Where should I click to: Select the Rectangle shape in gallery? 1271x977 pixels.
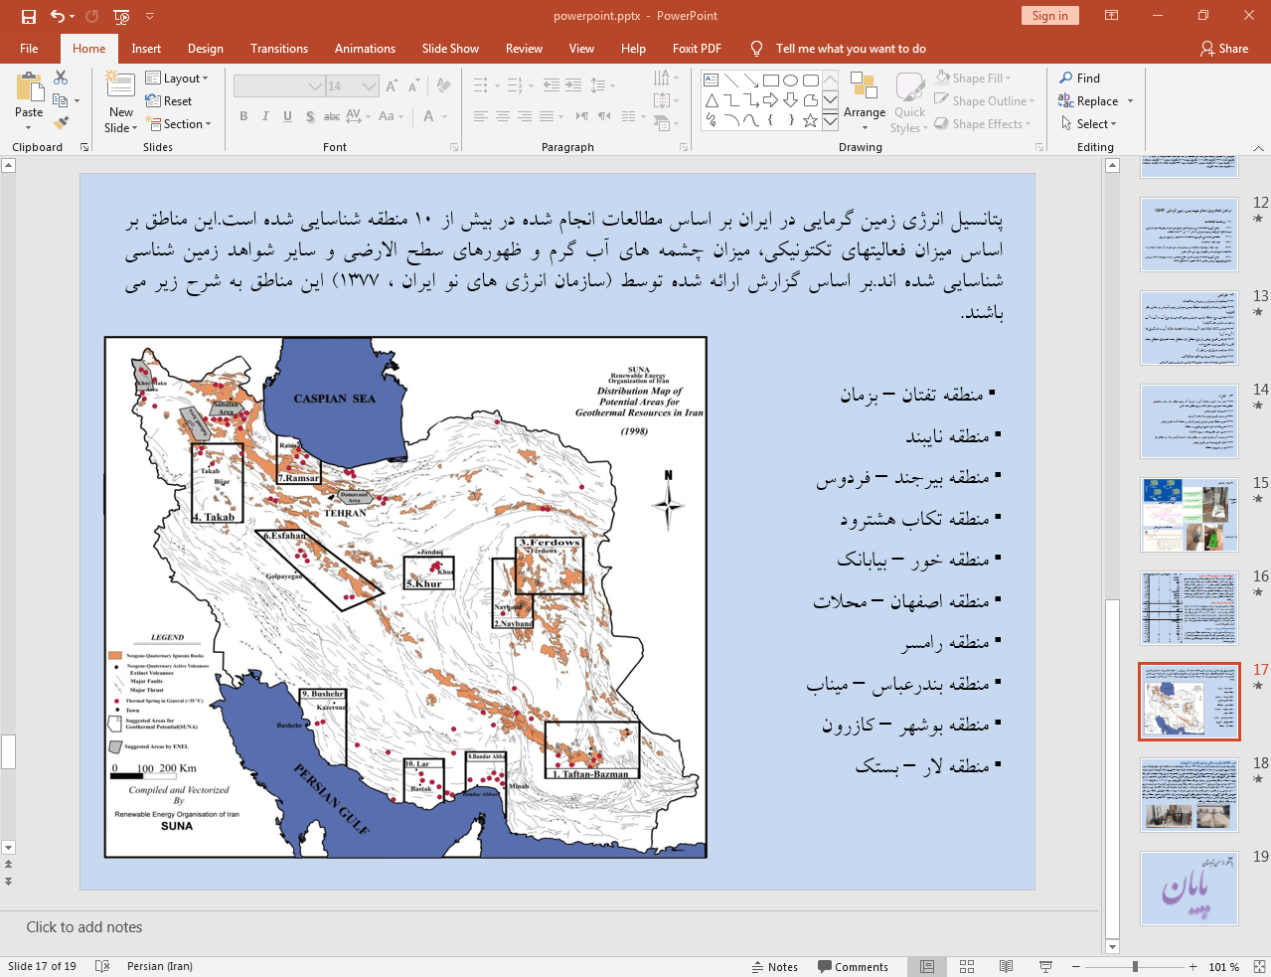[771, 81]
